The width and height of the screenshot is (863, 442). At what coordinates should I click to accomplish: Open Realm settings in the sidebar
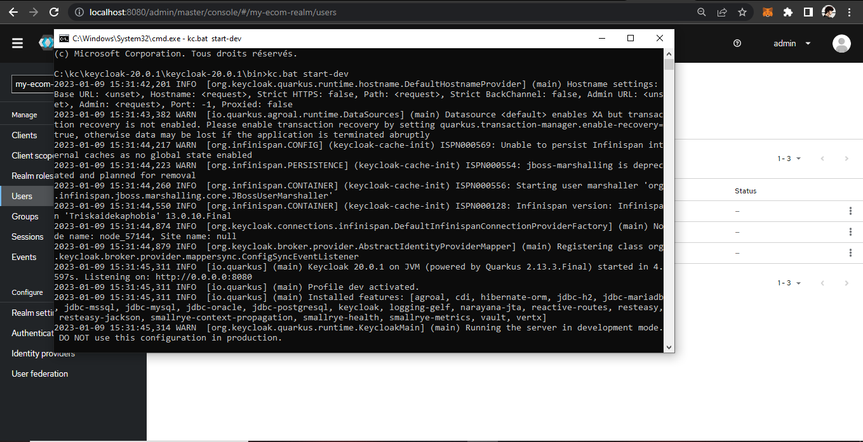click(x=32, y=313)
